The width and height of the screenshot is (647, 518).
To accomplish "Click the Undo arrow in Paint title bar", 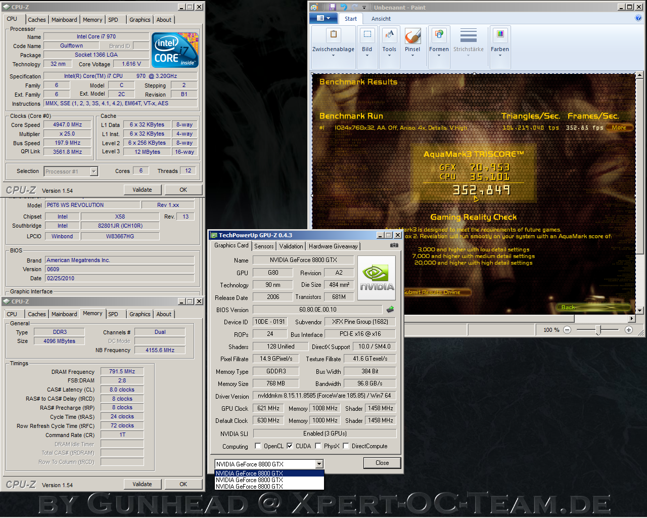I will point(344,7).
